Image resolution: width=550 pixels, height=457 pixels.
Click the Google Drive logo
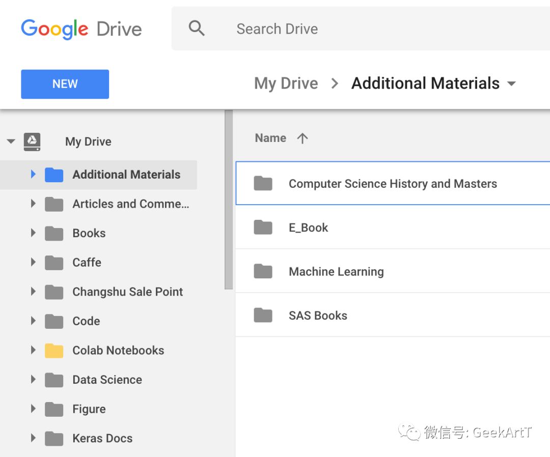pos(81,29)
